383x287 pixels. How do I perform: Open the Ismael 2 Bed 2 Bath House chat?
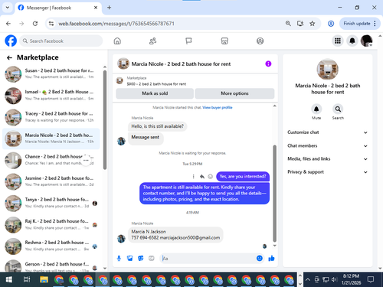[x=51, y=96]
